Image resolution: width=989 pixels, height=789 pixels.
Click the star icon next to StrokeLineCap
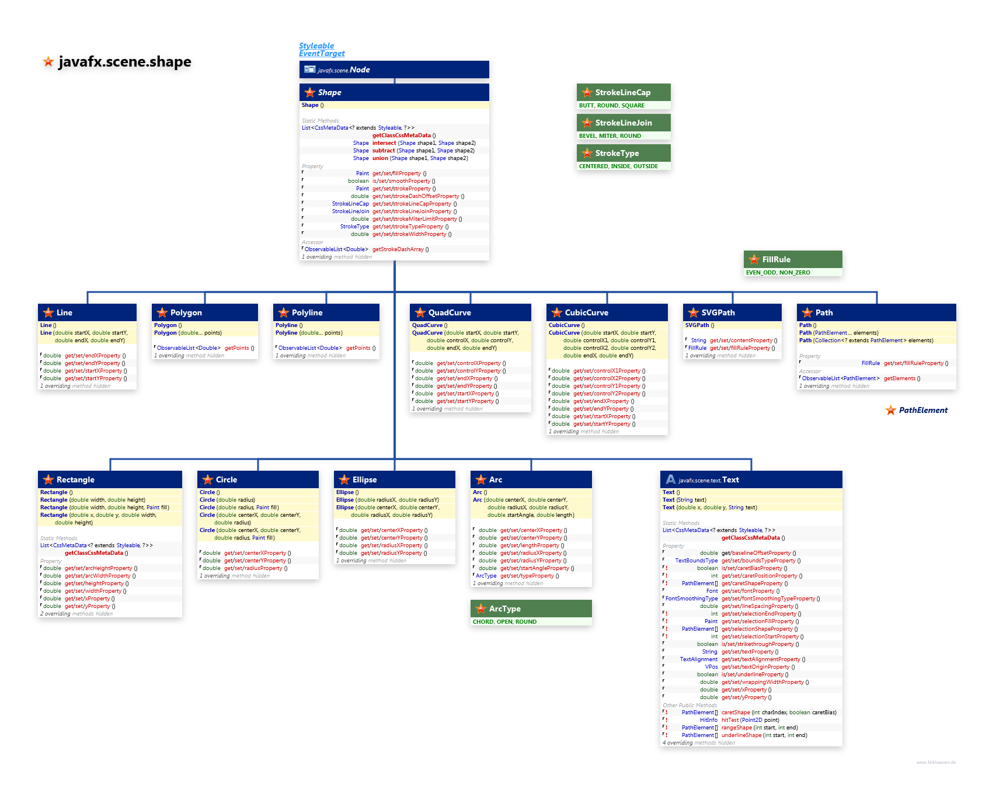[x=587, y=92]
